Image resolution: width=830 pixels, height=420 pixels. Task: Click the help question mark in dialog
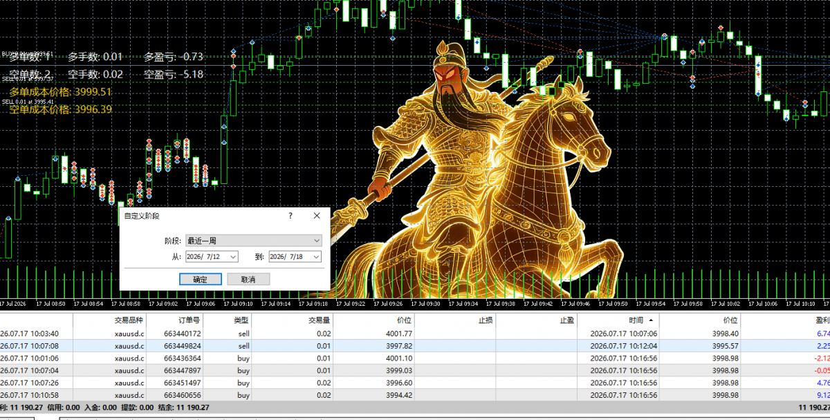coord(290,216)
